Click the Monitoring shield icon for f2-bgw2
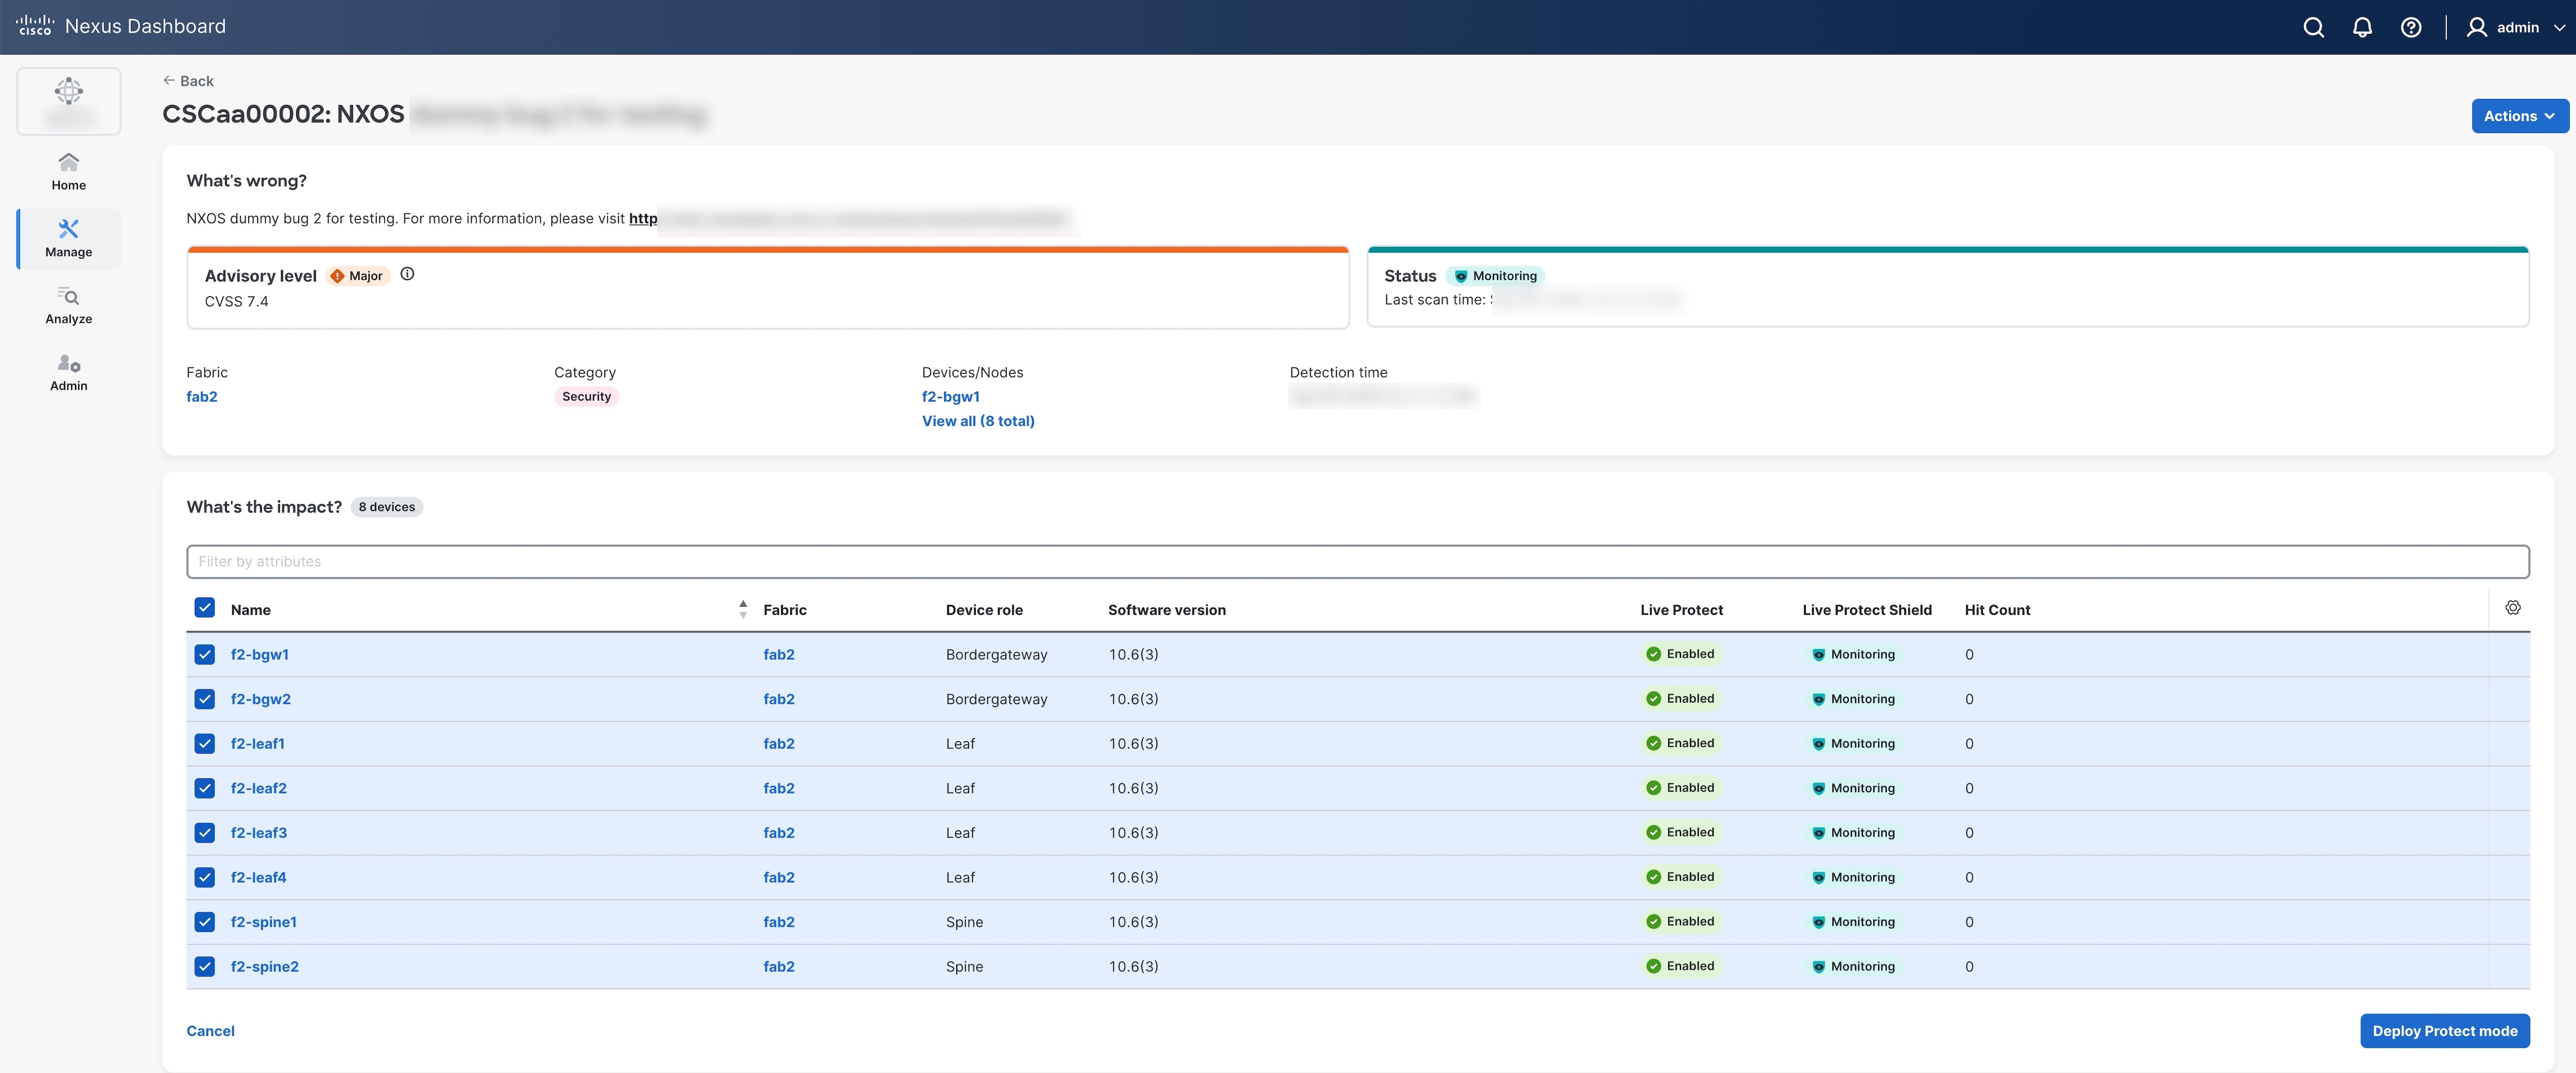2576x1073 pixels. pyautogui.click(x=1818, y=699)
